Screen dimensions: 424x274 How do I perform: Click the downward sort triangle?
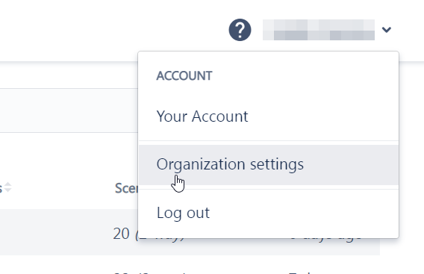click(8, 190)
